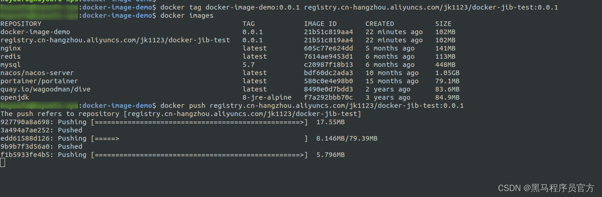Image resolution: width=602 pixels, height=197 pixels.
Task: Click the 84.9MB size value
Action: point(448,97)
